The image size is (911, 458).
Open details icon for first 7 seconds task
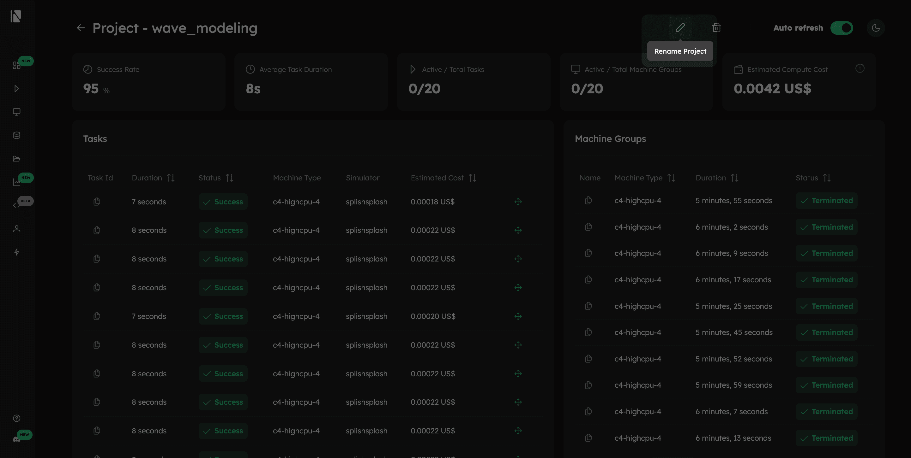tap(518, 202)
